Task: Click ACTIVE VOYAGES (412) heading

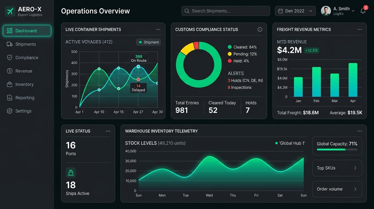Action: [x=89, y=42]
